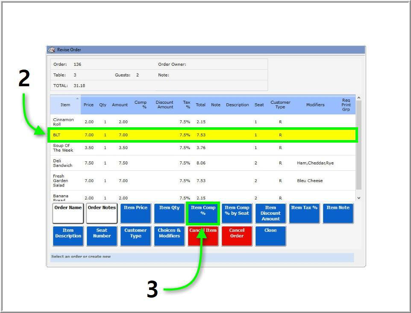The height and width of the screenshot is (313, 411).
Task: Select the BLT row in order list
Action: coord(202,135)
